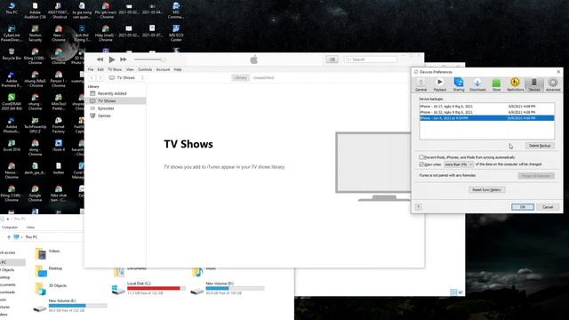Image resolution: width=569 pixels, height=320 pixels.
Task: Open View tab in File Explorer
Action: tap(30, 228)
